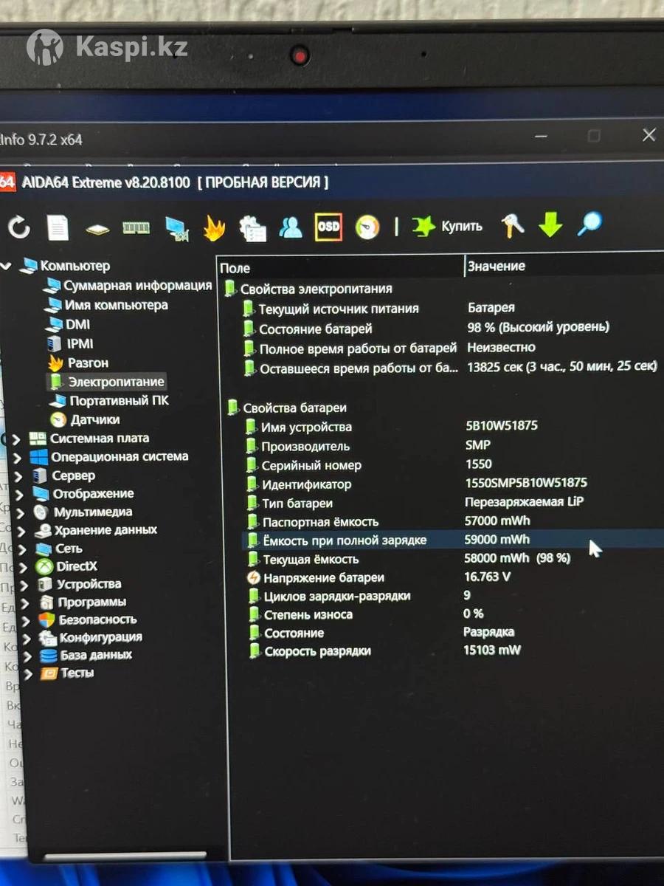The height and width of the screenshot is (886, 664).
Task: Open the Report document icon in toolbar
Action: pos(58,228)
